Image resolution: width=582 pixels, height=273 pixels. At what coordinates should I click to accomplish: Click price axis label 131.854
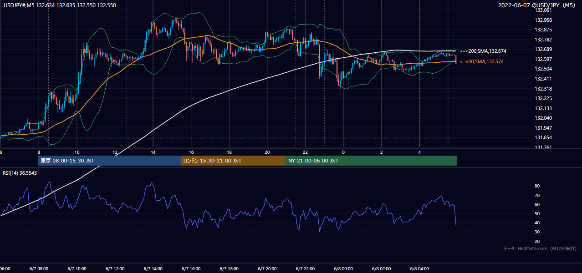point(543,138)
